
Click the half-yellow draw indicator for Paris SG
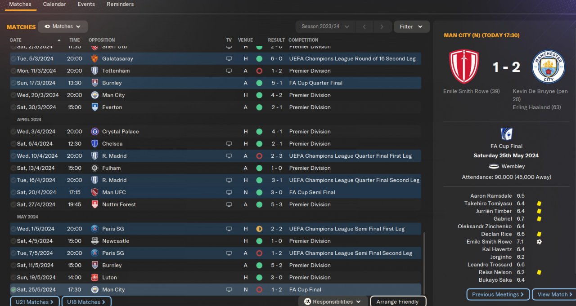coord(259,229)
